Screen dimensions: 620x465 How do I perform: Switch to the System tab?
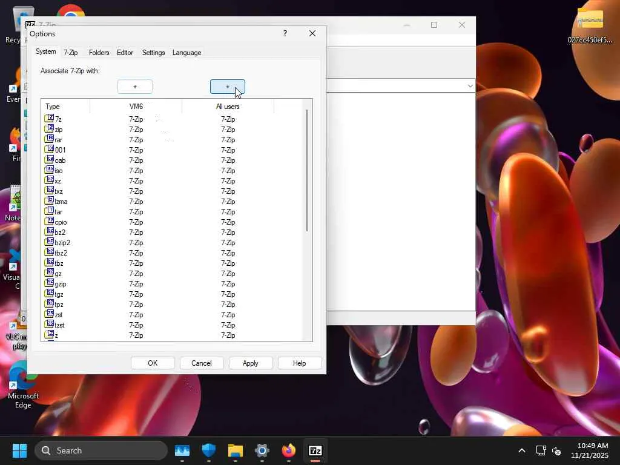pyautogui.click(x=46, y=52)
